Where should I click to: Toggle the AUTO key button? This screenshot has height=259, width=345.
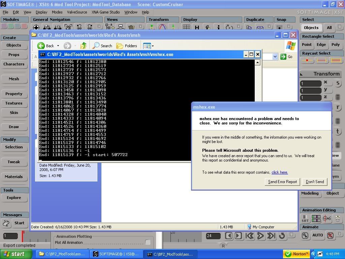pyautogui.click(x=317, y=235)
